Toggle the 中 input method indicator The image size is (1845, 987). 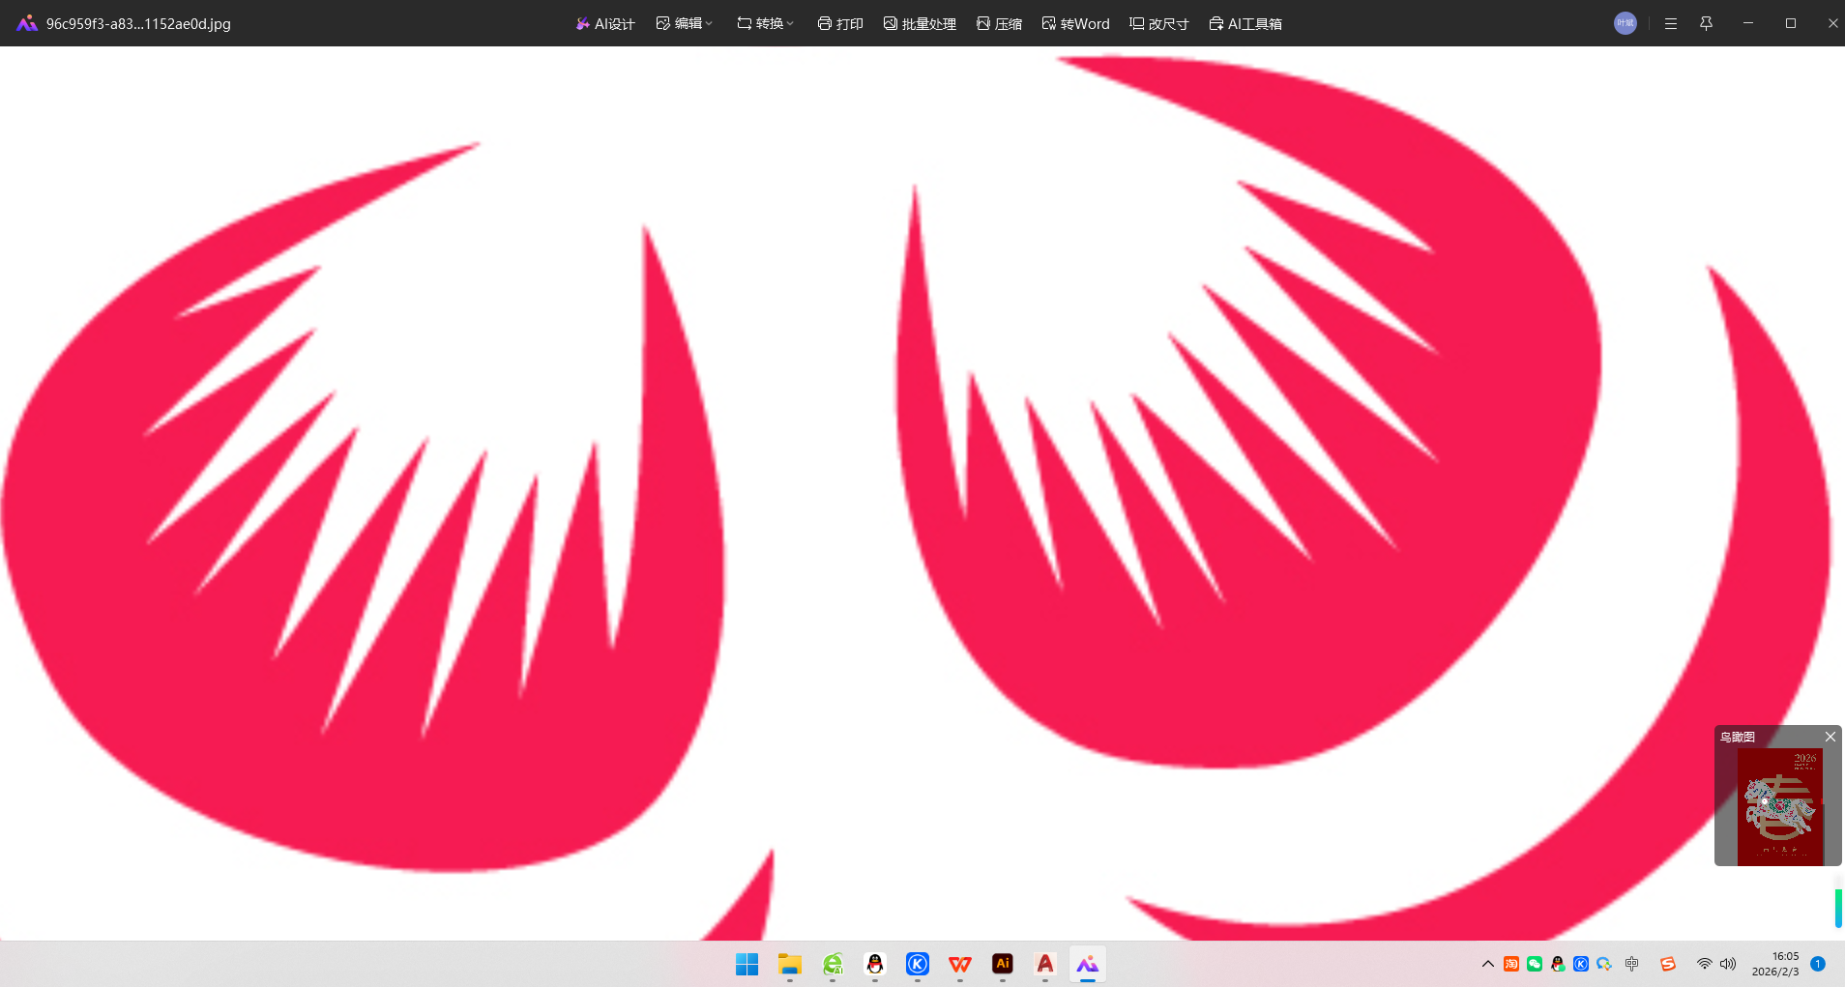pyautogui.click(x=1632, y=964)
